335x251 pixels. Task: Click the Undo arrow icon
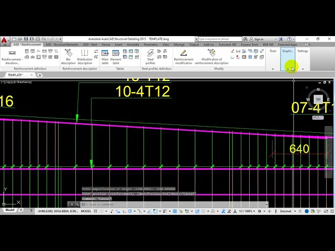coord(44,39)
